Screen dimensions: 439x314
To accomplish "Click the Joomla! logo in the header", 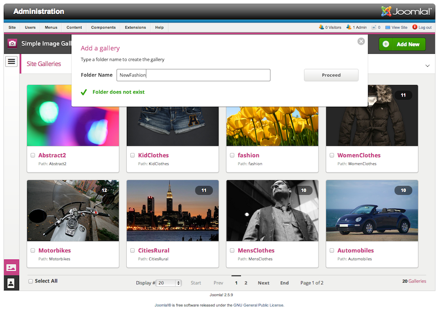I will pos(405,11).
